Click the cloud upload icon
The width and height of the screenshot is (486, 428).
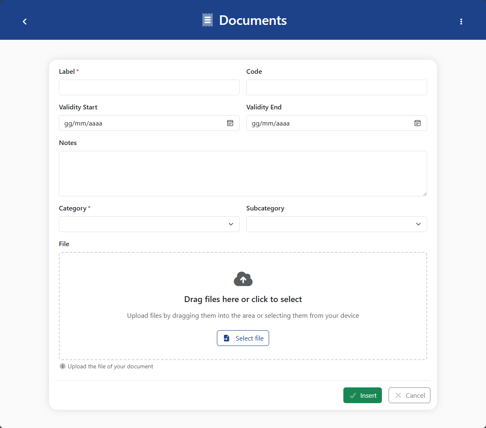(x=243, y=279)
